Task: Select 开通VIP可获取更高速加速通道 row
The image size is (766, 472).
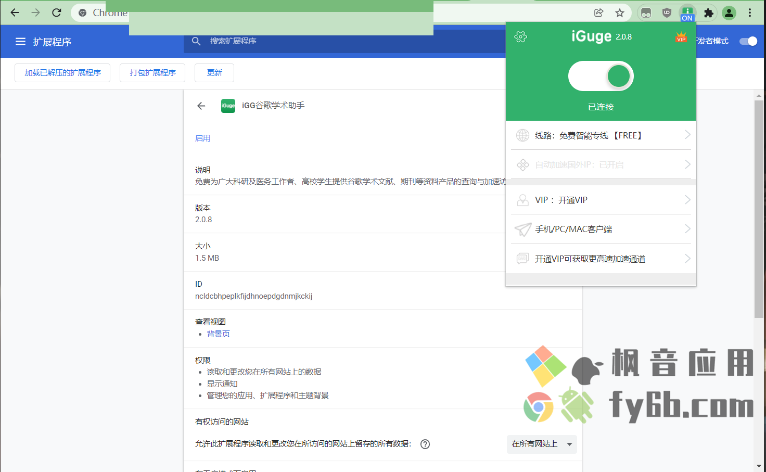Action: click(x=601, y=259)
